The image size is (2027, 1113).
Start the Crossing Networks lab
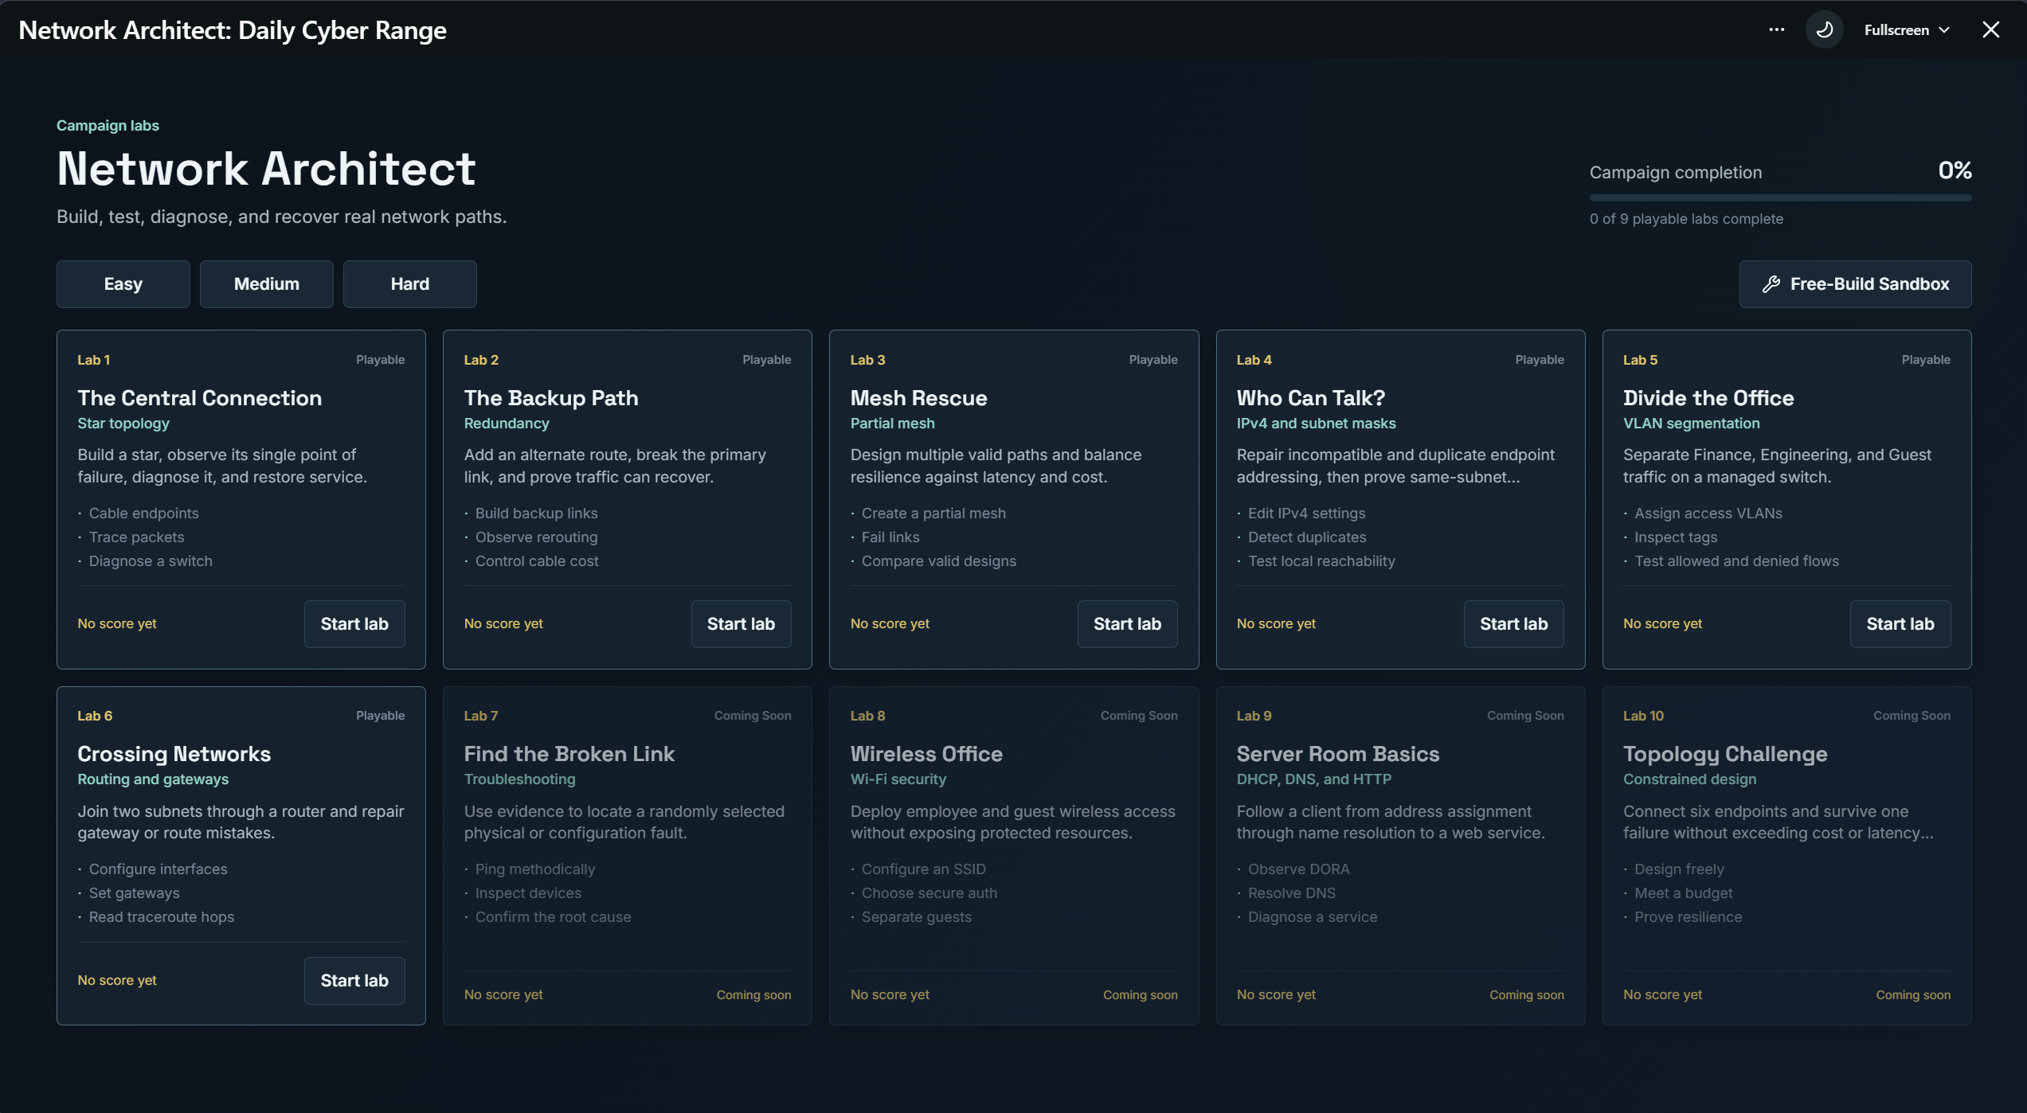(x=354, y=981)
